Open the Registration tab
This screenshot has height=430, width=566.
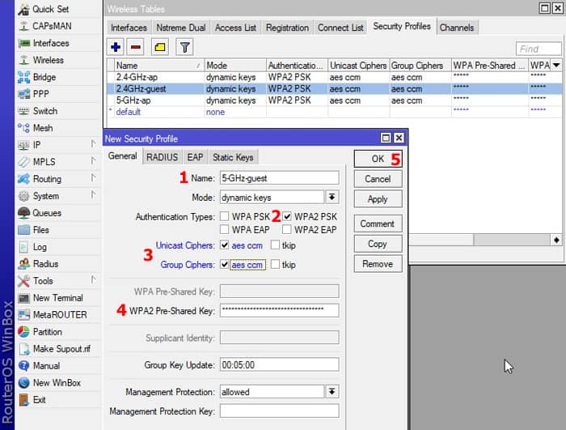click(x=287, y=28)
